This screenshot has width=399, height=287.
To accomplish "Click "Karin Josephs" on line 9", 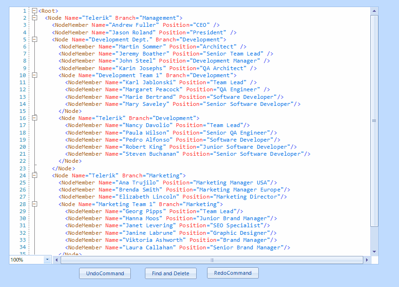I will point(141,68).
